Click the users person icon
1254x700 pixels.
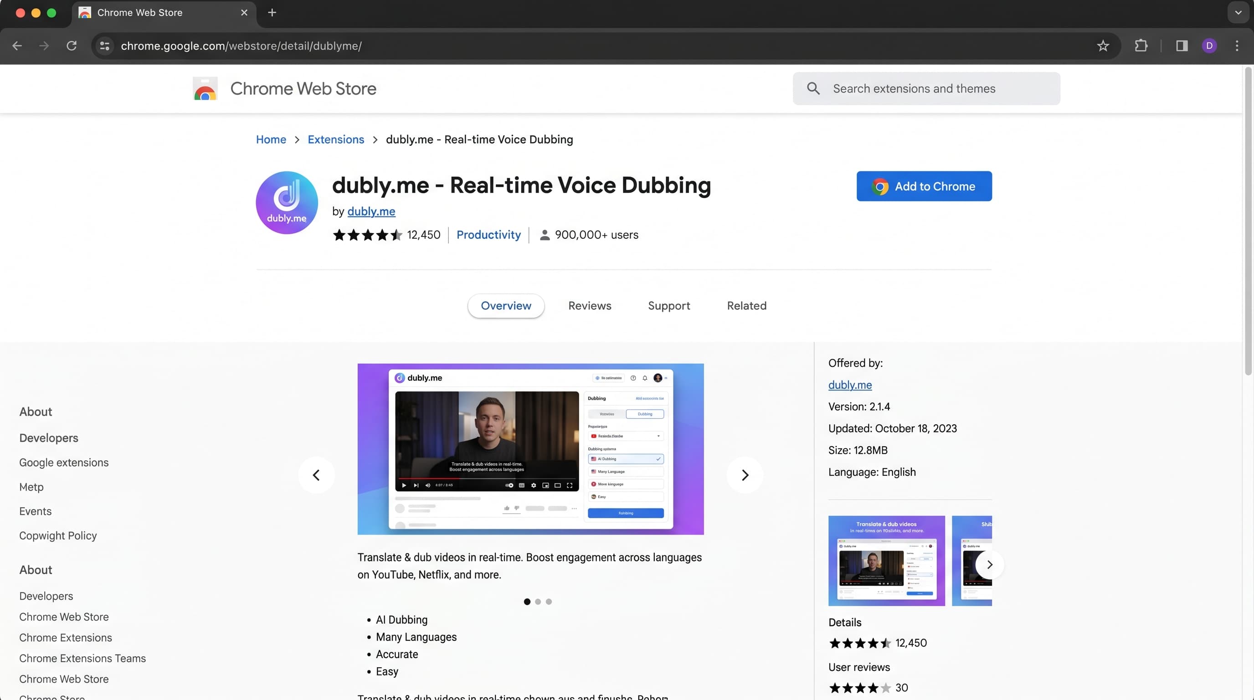[x=545, y=235]
